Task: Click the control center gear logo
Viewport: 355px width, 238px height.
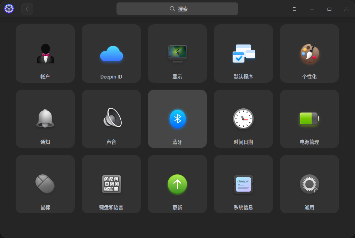Action: [9, 9]
